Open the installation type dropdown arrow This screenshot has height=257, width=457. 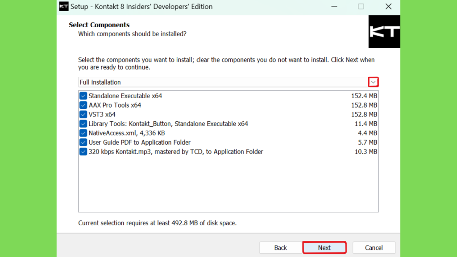373,82
